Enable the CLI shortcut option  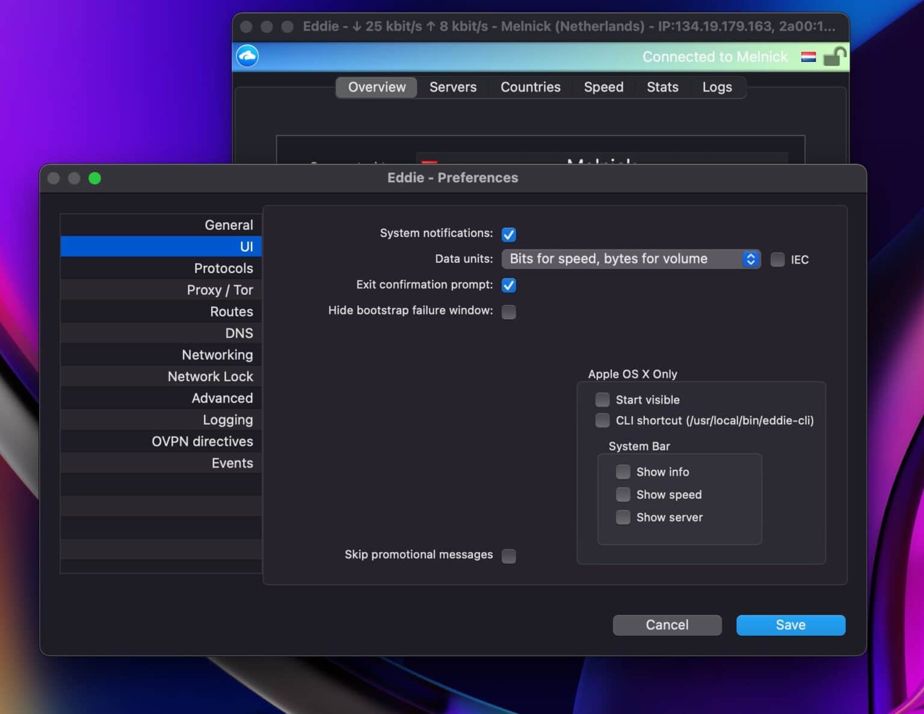tap(602, 420)
